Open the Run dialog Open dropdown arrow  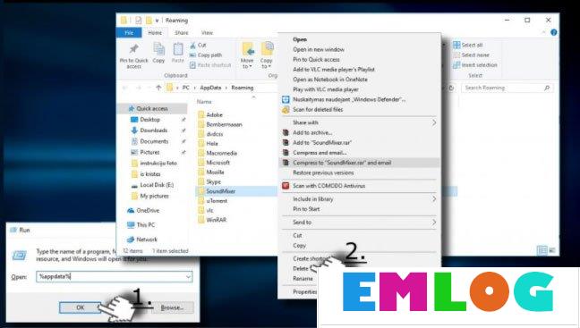[188, 277]
